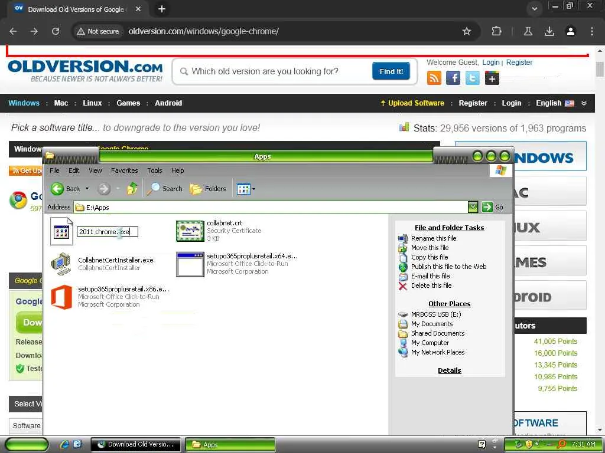The image size is (605, 453).
Task: Click the browser back arrow
Action: click(13, 31)
